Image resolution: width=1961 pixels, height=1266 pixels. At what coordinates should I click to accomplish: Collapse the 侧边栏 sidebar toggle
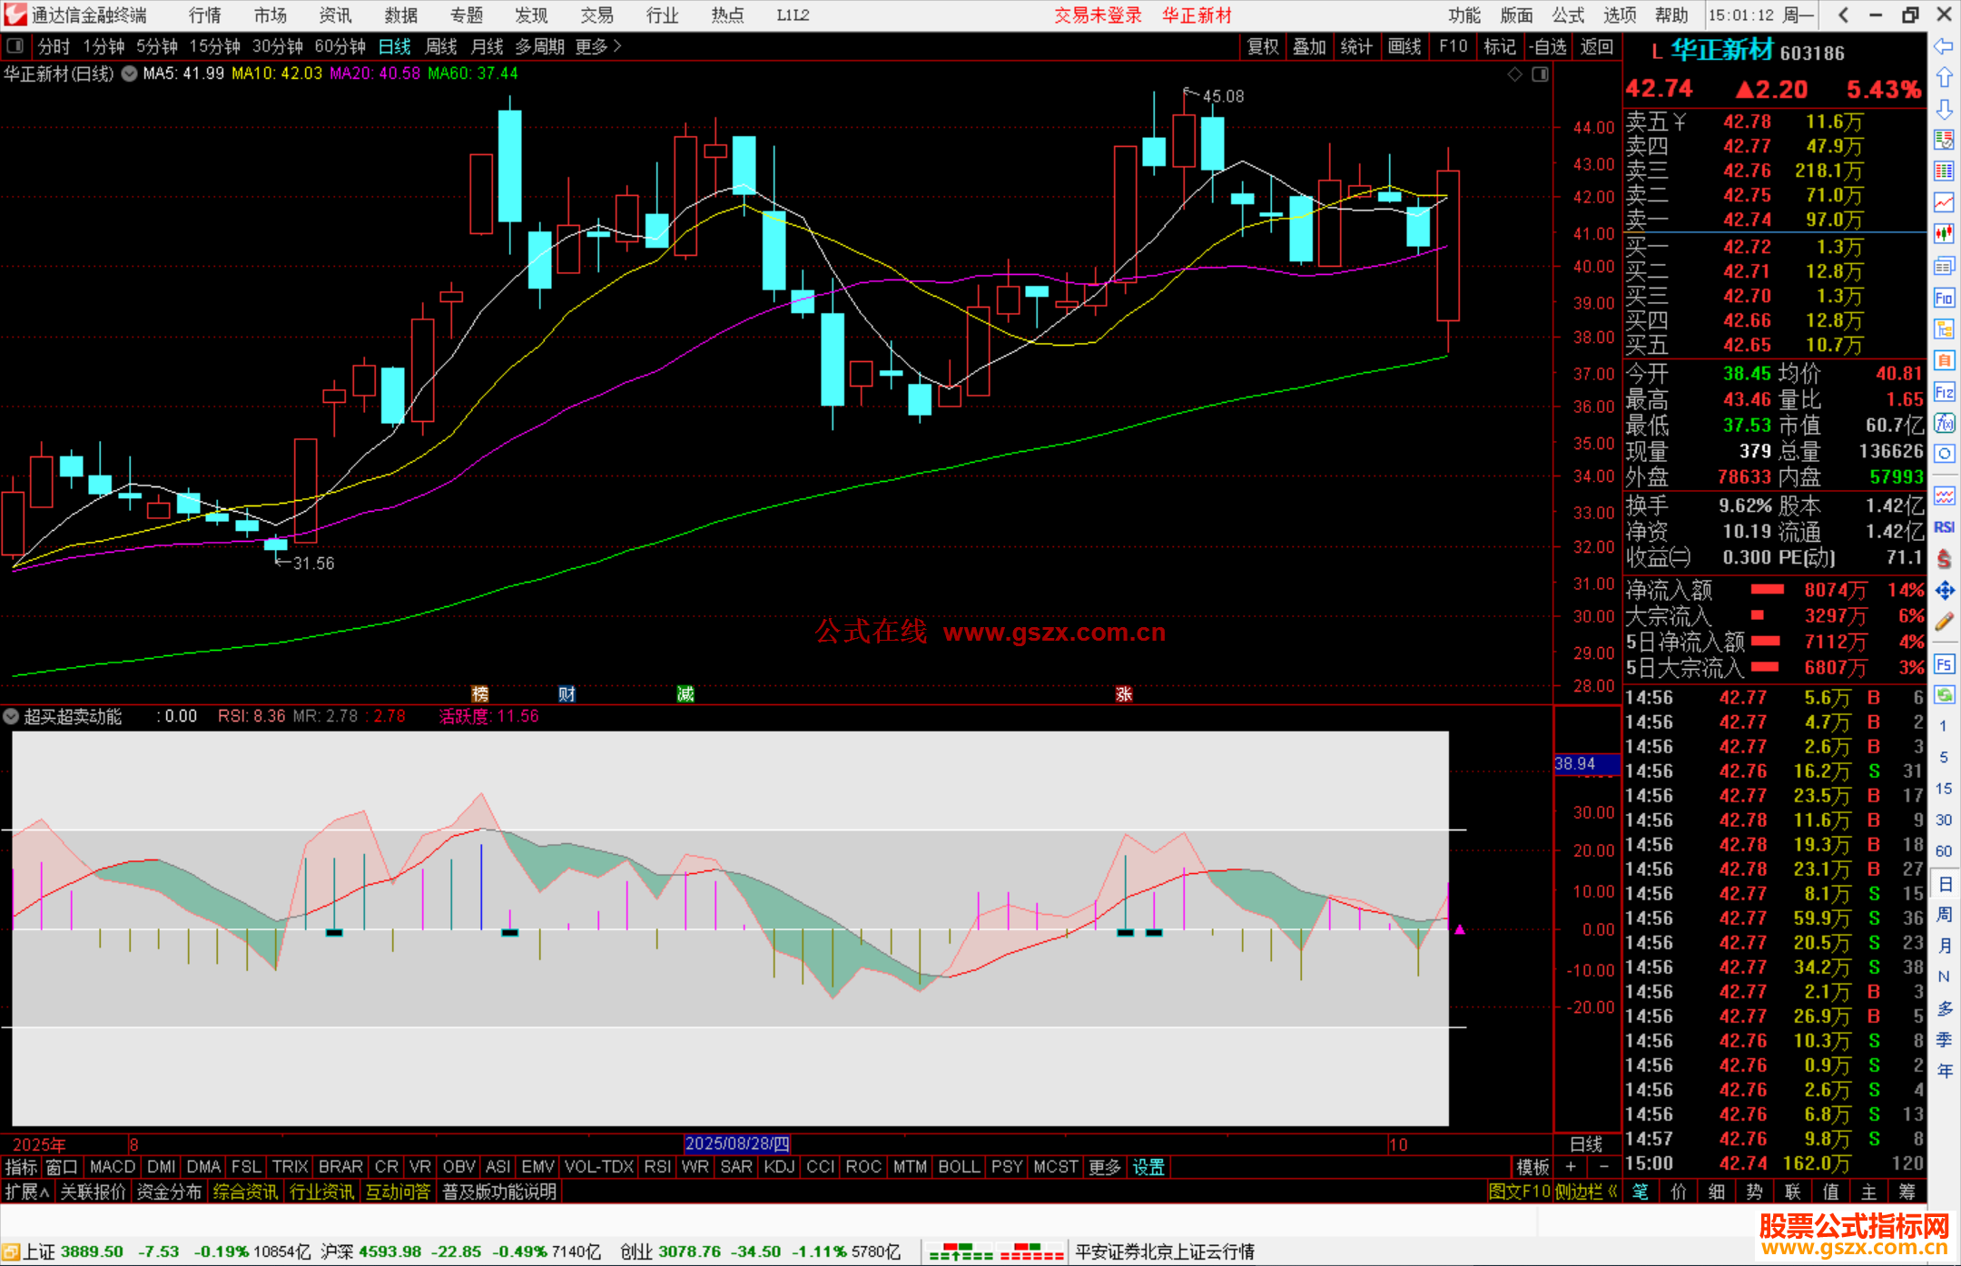click(1585, 1192)
